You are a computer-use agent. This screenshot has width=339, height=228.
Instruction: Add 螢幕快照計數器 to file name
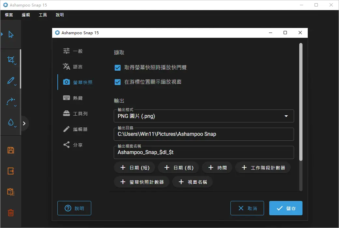coord(141,182)
